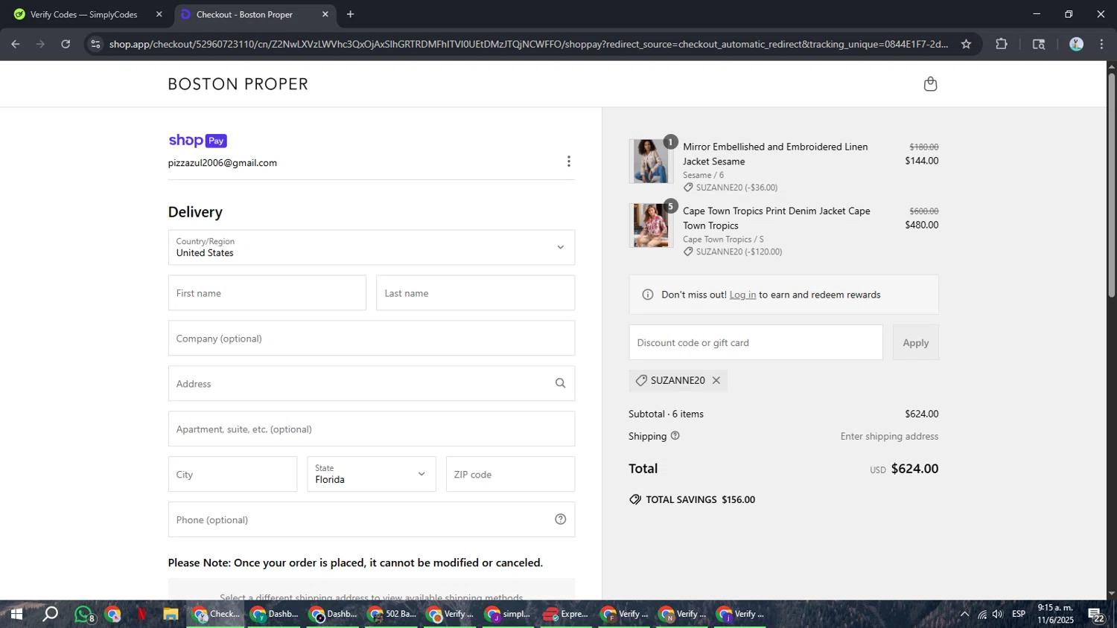The width and height of the screenshot is (1117, 628).
Task: Click the City input field
Action: click(232, 474)
